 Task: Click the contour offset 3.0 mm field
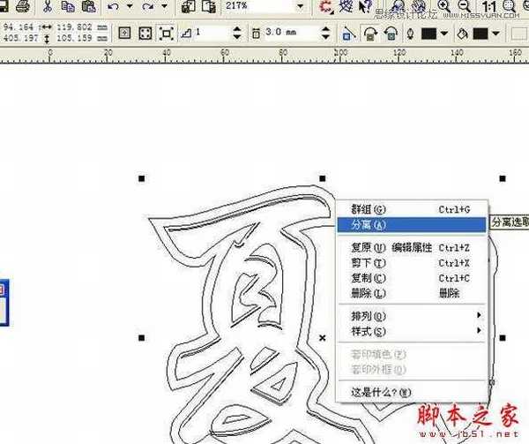tap(284, 34)
